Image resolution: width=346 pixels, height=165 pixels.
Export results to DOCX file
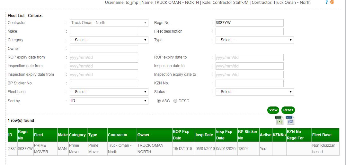pos(290,121)
